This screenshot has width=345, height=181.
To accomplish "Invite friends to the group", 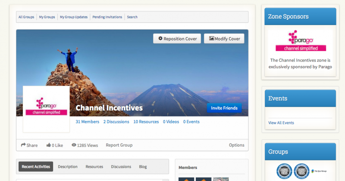I will pyautogui.click(x=224, y=108).
